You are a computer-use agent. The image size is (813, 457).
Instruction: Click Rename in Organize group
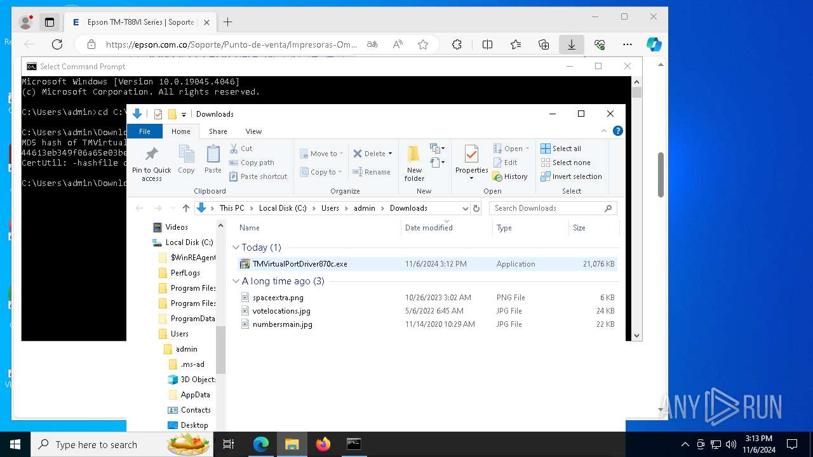(x=372, y=172)
